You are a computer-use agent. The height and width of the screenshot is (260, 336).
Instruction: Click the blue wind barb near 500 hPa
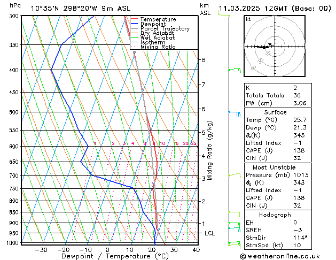tap(236, 113)
